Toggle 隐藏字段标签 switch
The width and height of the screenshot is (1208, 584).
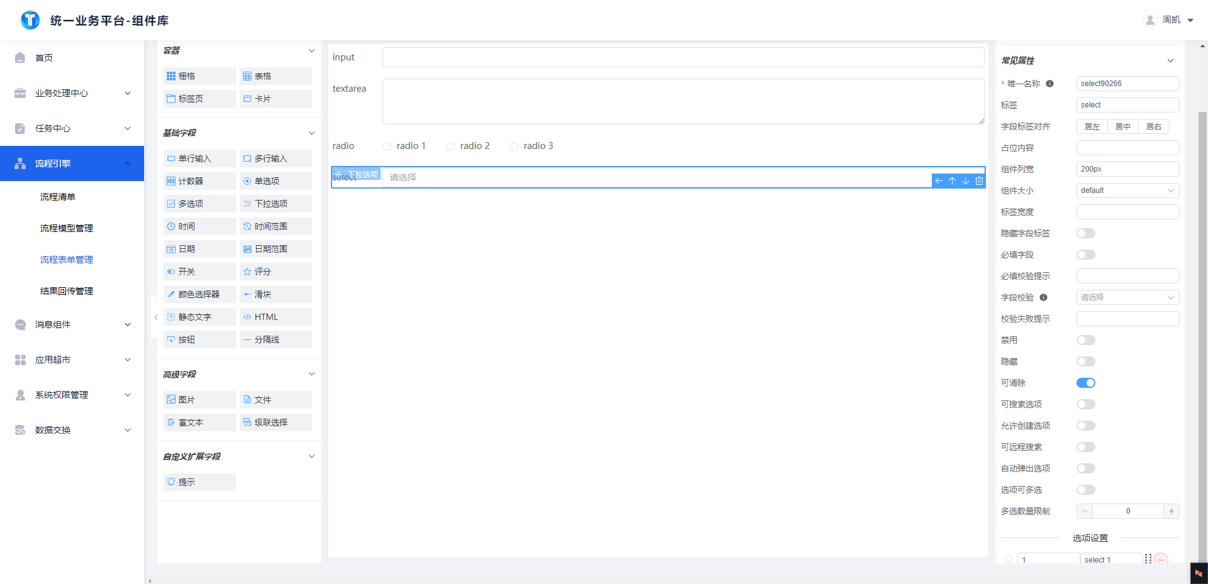click(1086, 233)
